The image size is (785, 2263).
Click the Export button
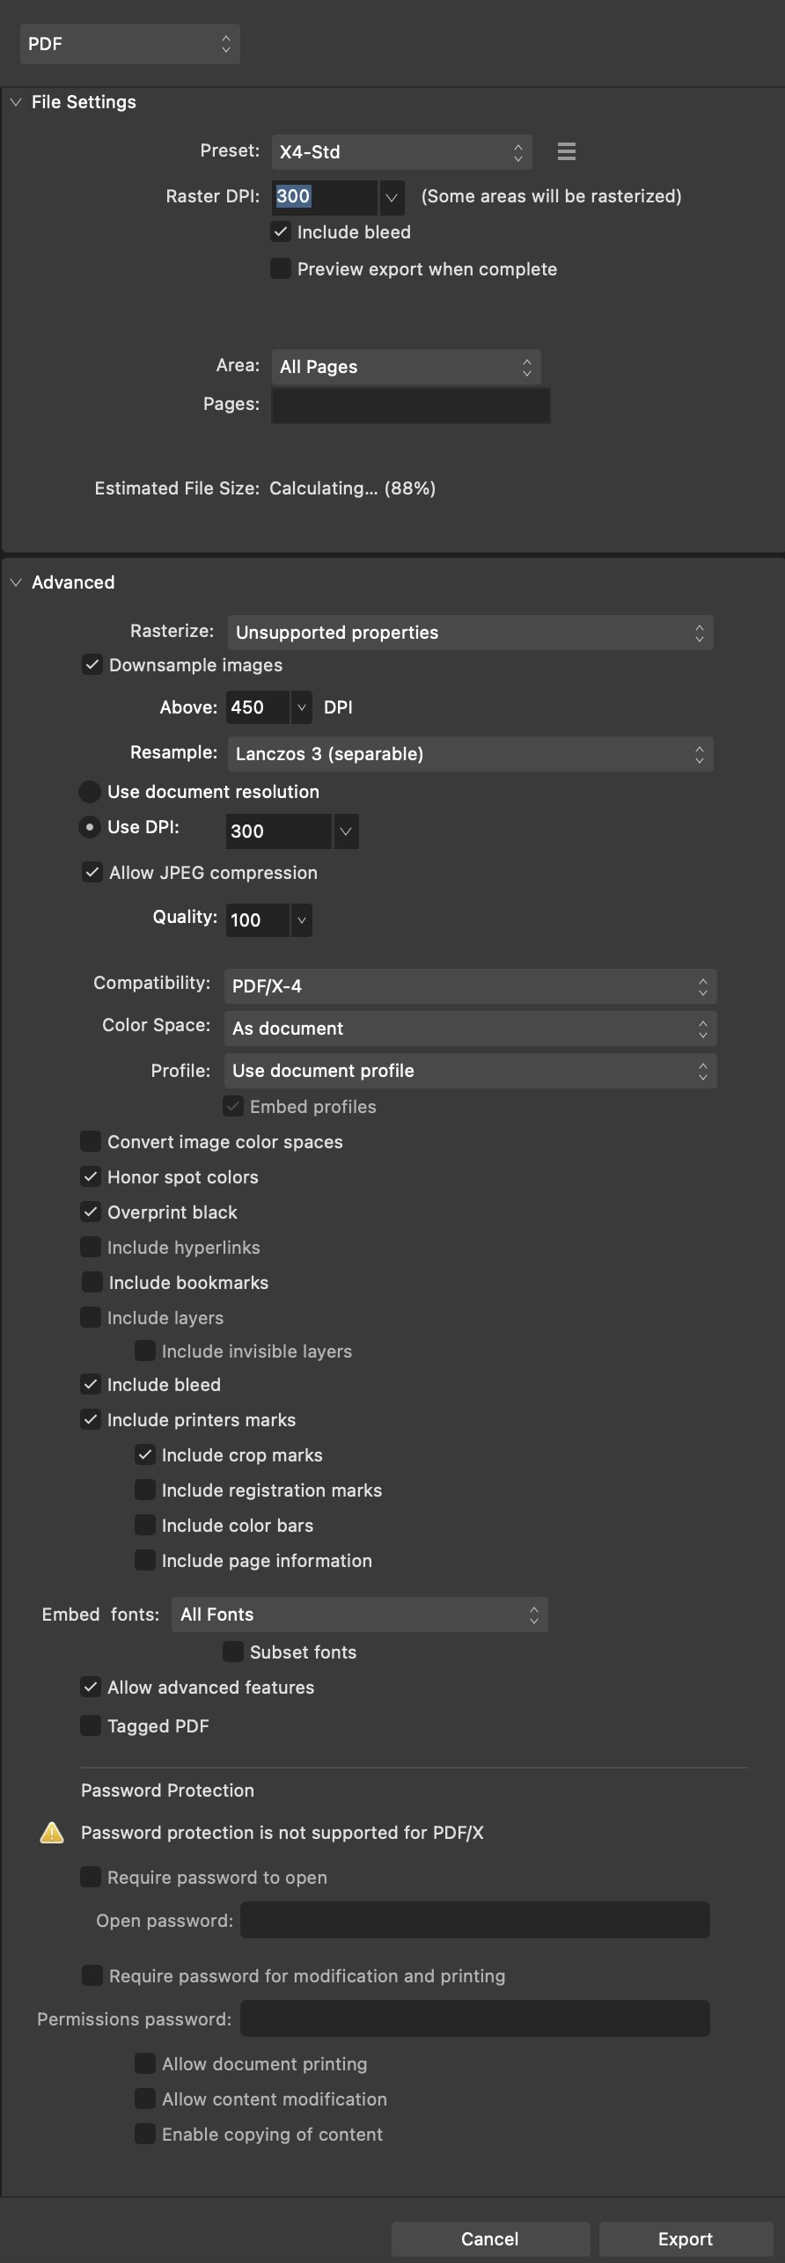[686, 2239]
